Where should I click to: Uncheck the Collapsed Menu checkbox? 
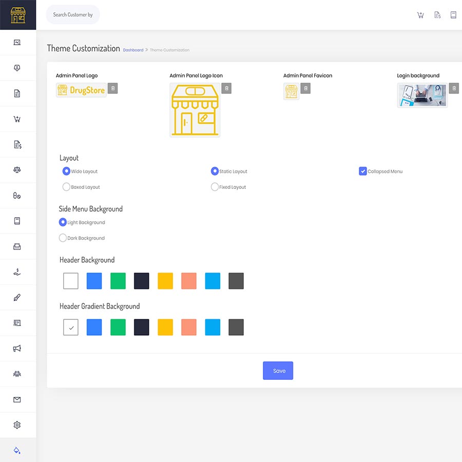(x=363, y=171)
